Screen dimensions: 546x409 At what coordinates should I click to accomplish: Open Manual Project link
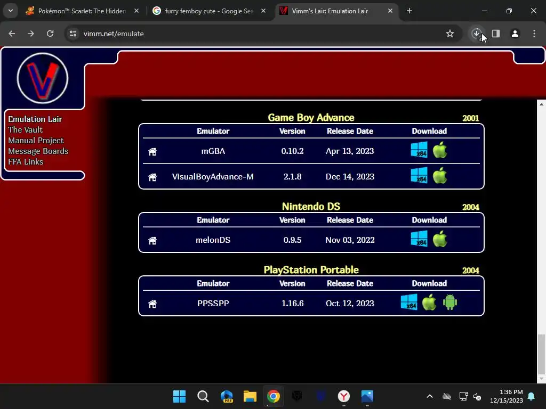click(36, 141)
